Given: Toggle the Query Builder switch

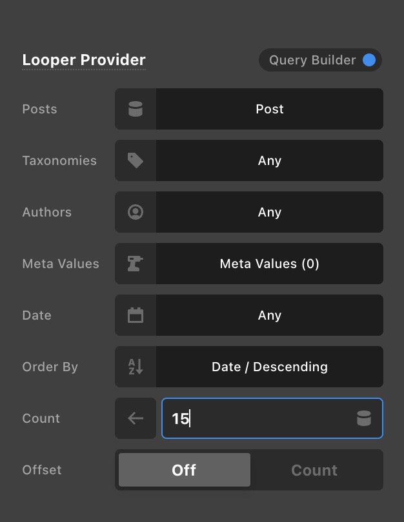Looking at the screenshot, I should point(369,60).
